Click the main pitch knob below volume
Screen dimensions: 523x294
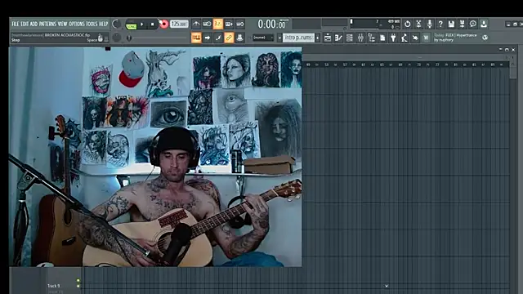(116, 38)
